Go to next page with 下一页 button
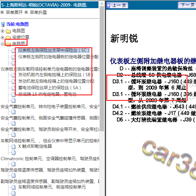The height and width of the screenshot is (196, 196). 187,5
